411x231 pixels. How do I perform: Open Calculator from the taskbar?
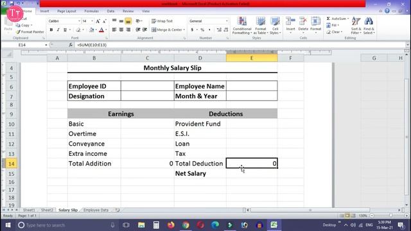pos(156,225)
